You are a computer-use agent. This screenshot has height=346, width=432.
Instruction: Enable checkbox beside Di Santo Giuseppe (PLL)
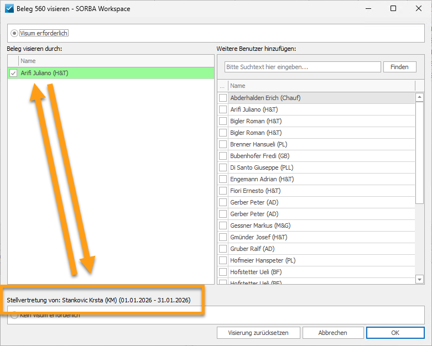pyautogui.click(x=223, y=167)
